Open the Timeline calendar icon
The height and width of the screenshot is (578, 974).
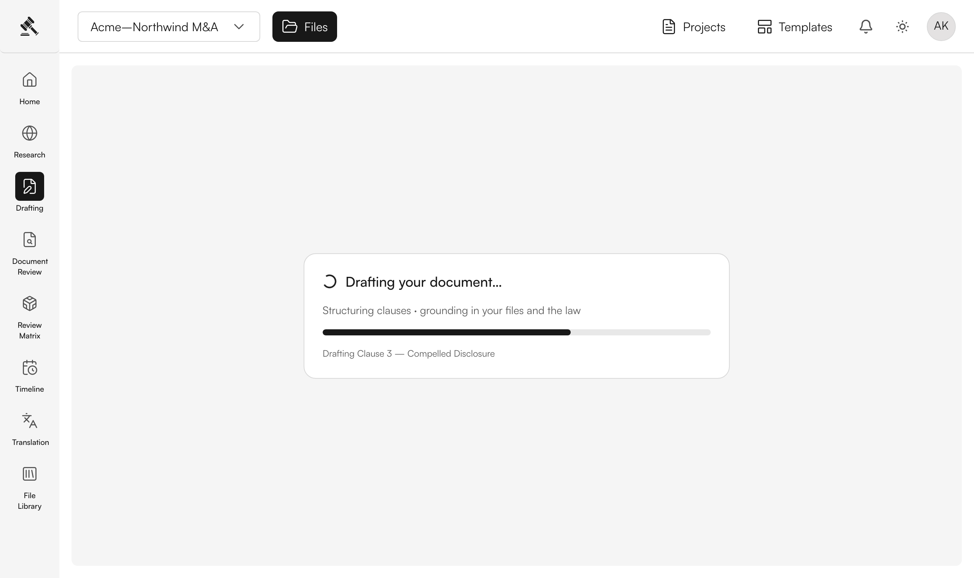click(x=30, y=367)
